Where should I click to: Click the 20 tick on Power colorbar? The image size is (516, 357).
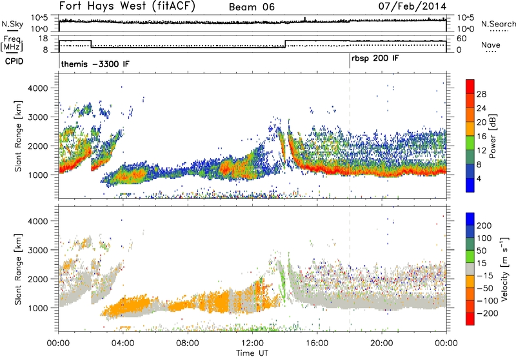tap(481, 122)
